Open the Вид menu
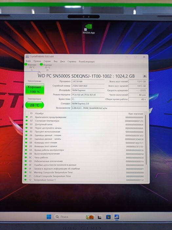The image size is (172, 230). pos(55,61)
